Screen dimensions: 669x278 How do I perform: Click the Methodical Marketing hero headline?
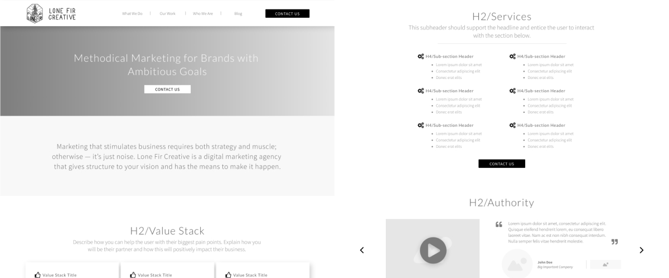click(167, 64)
